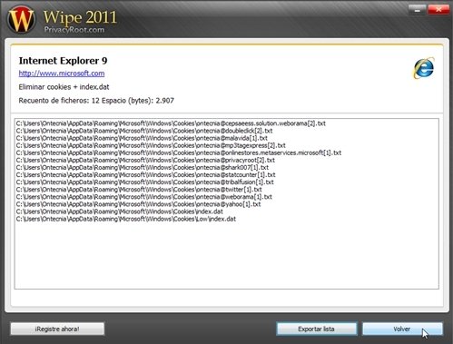The height and width of the screenshot is (344, 453).
Task: Select the shark007[1].txt cookie row
Action: point(143,167)
